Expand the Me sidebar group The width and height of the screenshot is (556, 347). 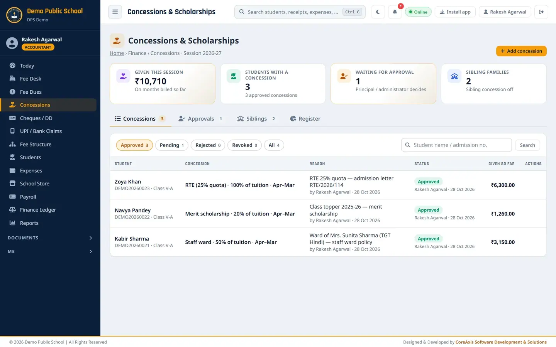[50, 251]
